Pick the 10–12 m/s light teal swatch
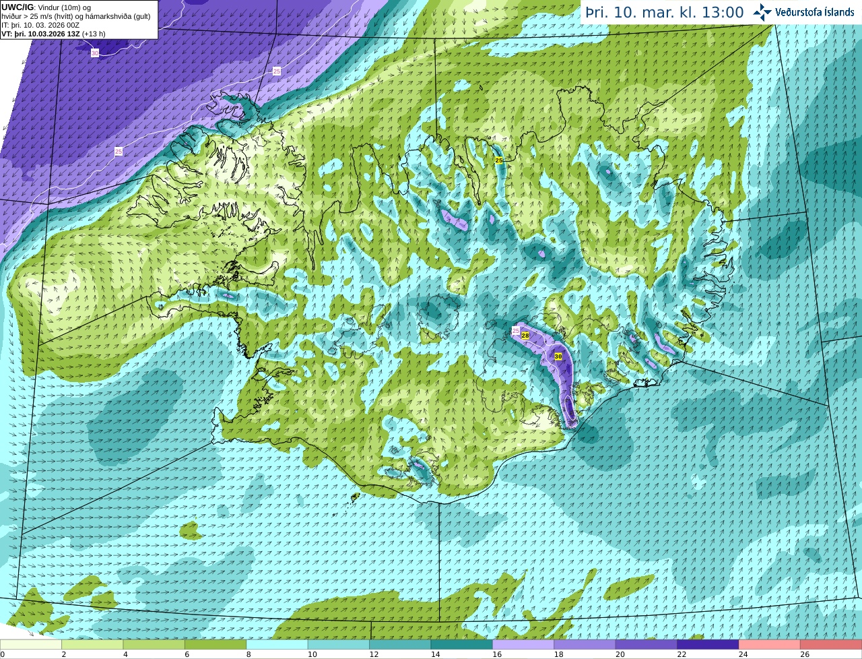 (x=339, y=645)
